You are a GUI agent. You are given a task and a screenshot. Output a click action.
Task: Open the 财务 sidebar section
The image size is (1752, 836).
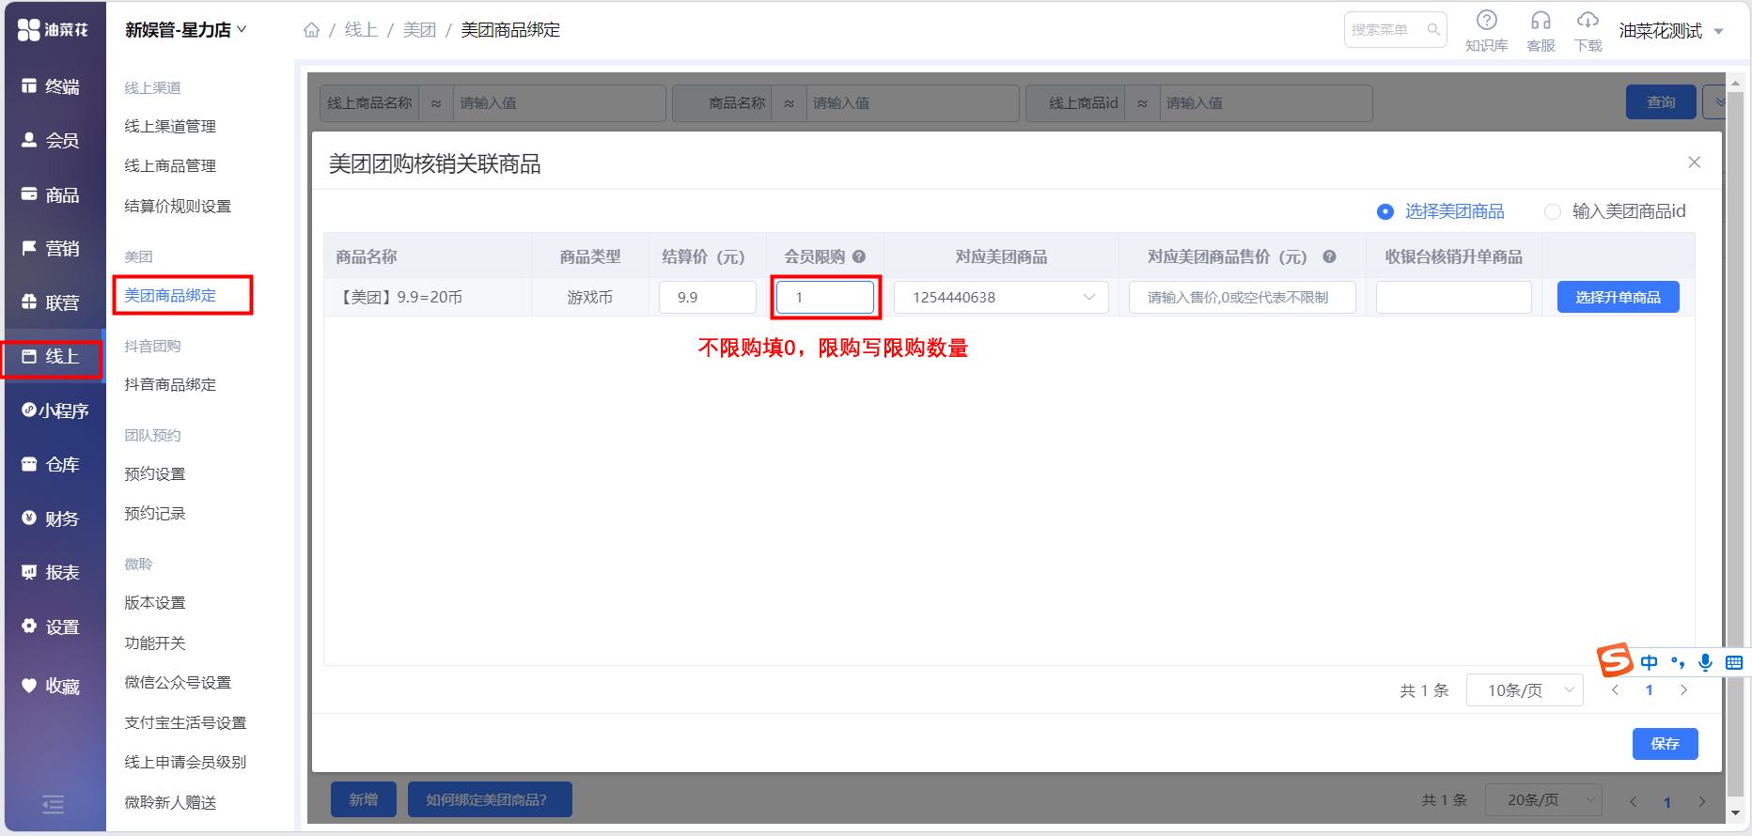pyautogui.click(x=52, y=519)
